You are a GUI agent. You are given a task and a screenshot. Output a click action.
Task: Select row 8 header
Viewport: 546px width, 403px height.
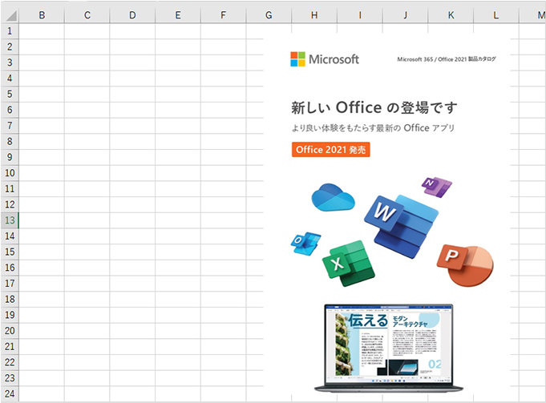click(x=10, y=141)
